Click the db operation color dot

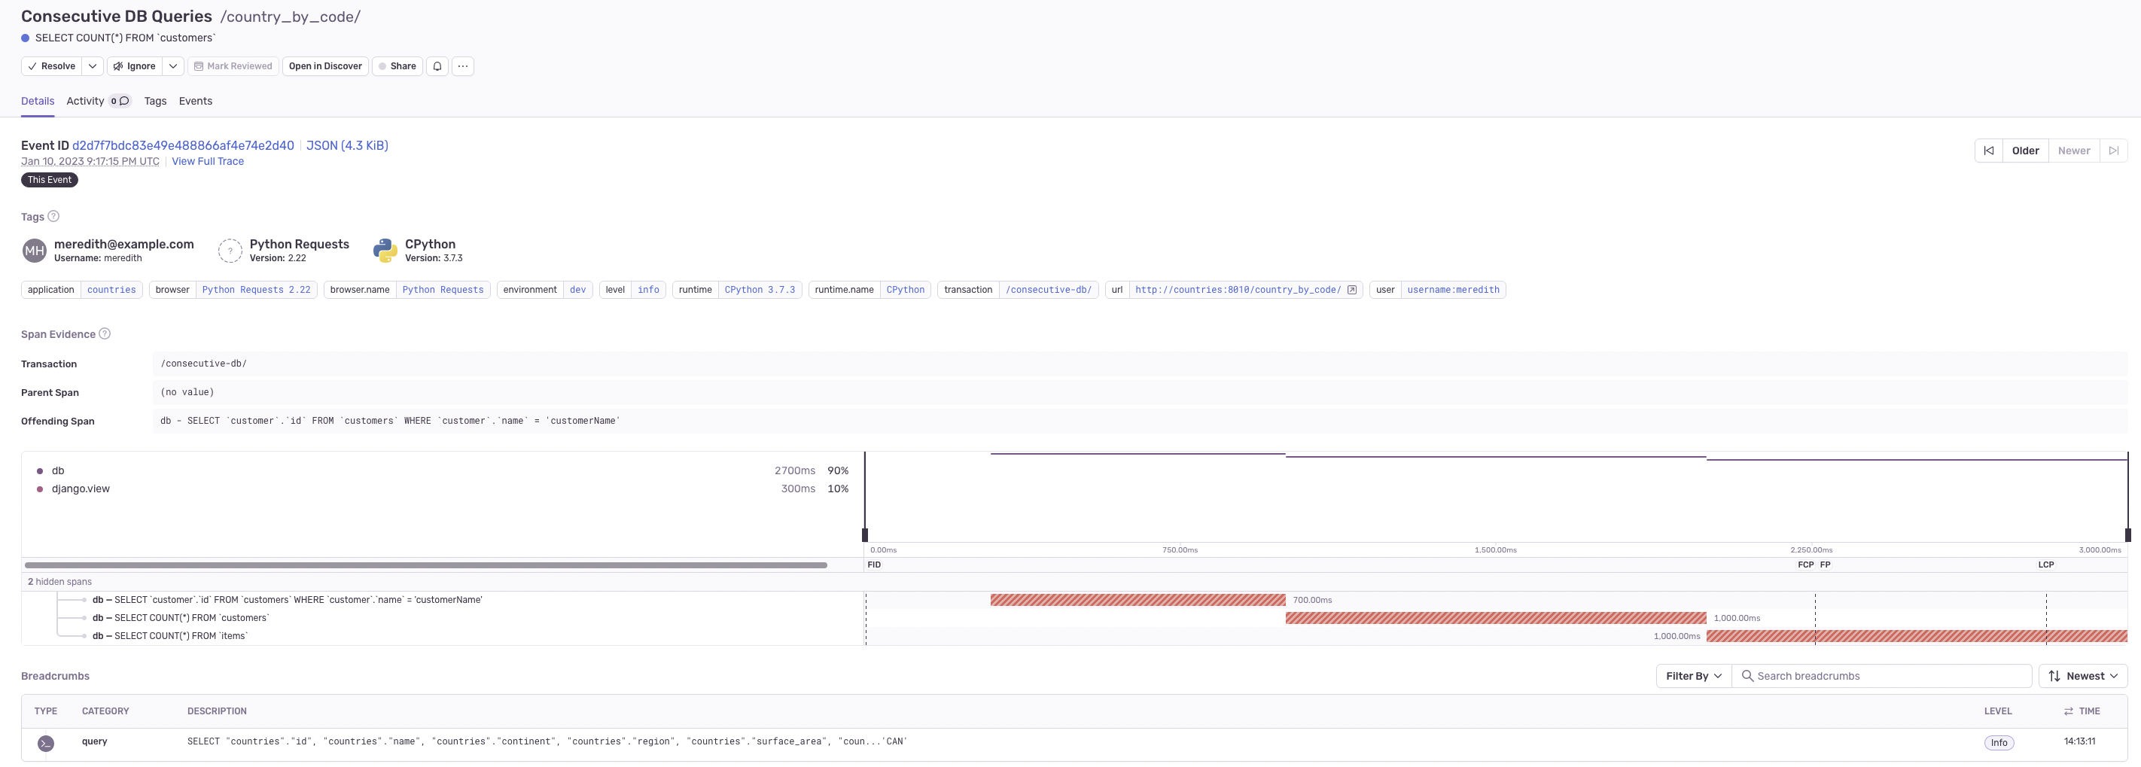40,471
